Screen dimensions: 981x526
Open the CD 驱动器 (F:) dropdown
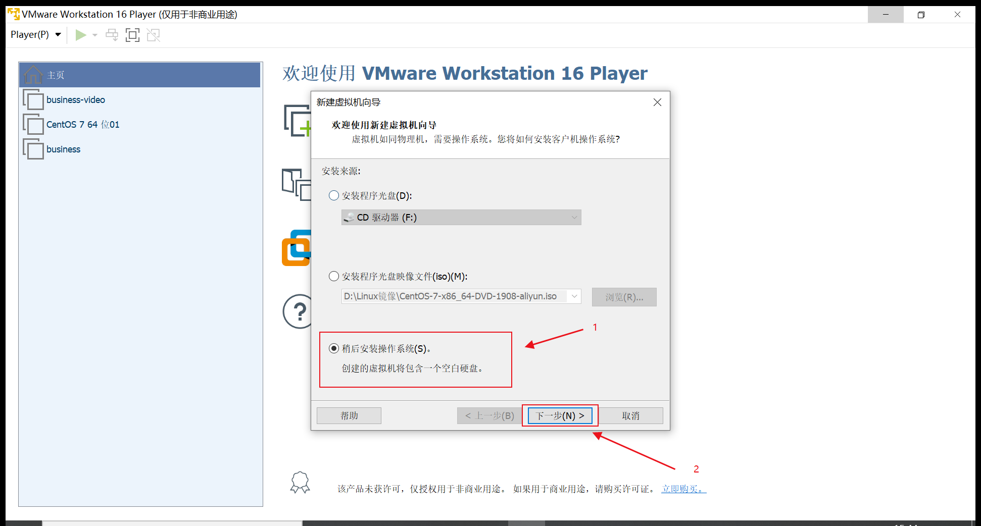[x=461, y=218]
